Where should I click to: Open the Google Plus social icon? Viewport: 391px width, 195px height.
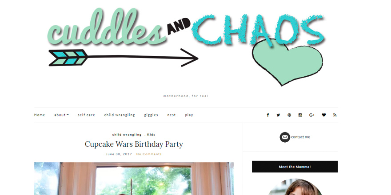pyautogui.click(x=312, y=115)
